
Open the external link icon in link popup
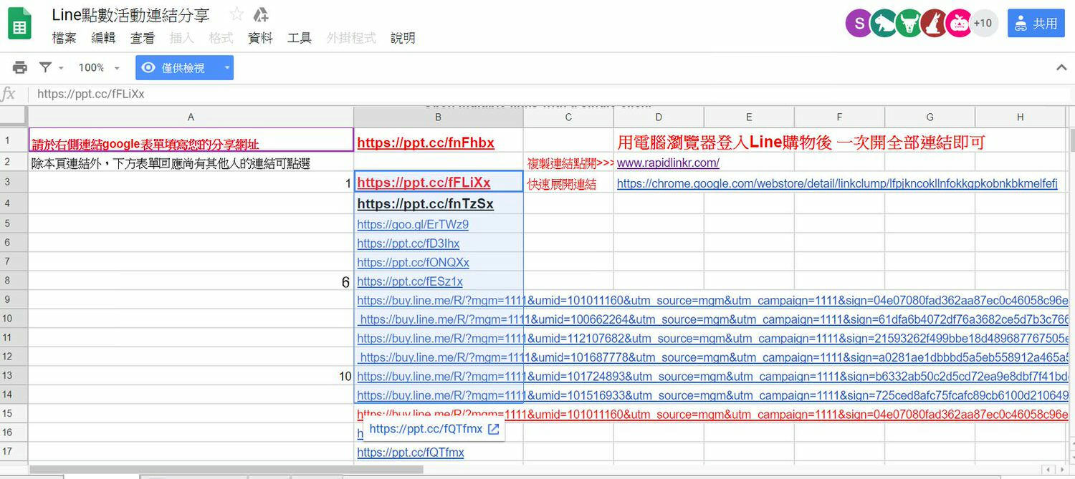coord(494,429)
